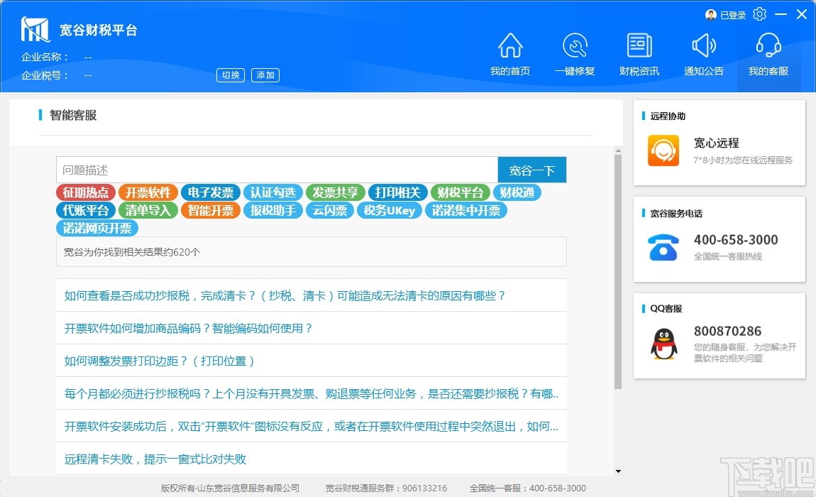Click the QQ penguin icon
This screenshot has height=497, width=816.
tap(663, 344)
